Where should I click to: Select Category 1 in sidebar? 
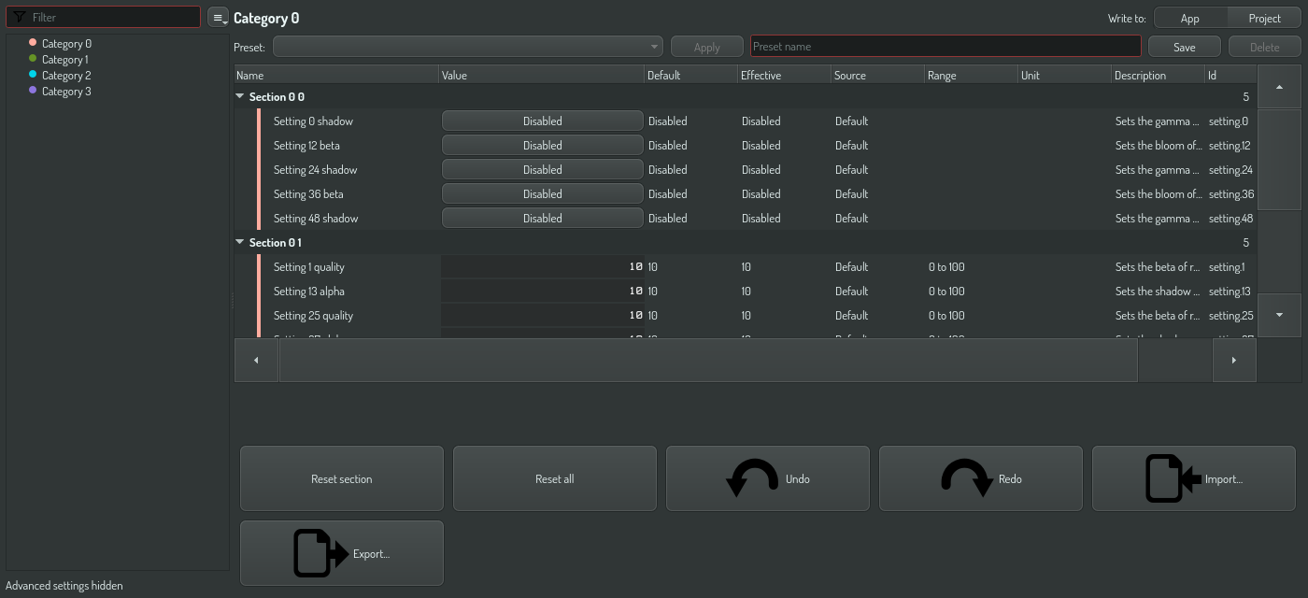tap(64, 59)
